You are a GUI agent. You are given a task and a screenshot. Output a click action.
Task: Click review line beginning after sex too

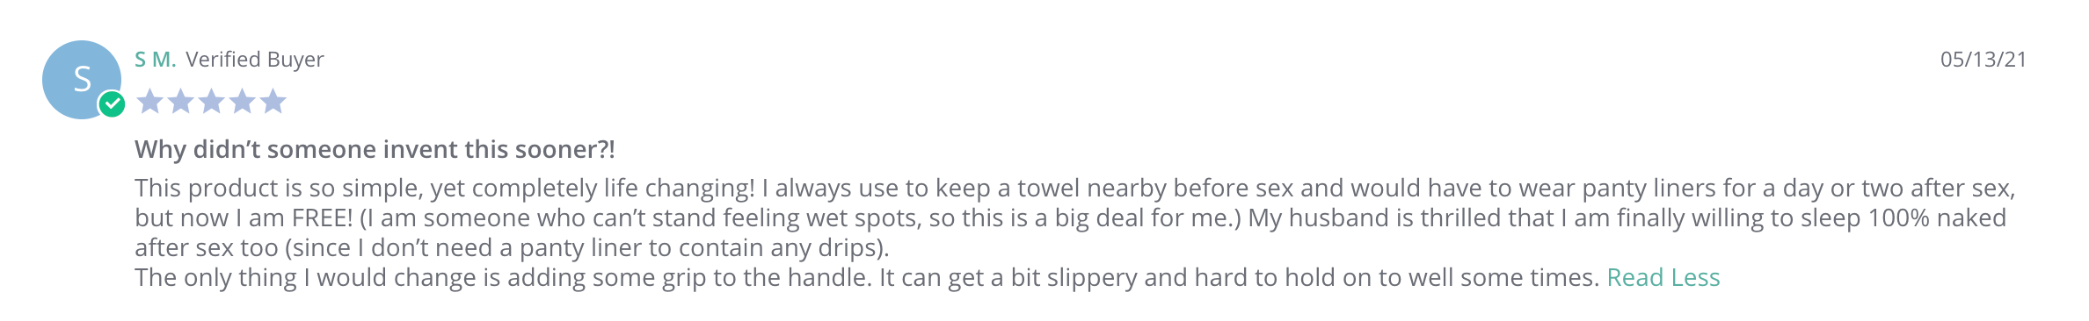512,248
